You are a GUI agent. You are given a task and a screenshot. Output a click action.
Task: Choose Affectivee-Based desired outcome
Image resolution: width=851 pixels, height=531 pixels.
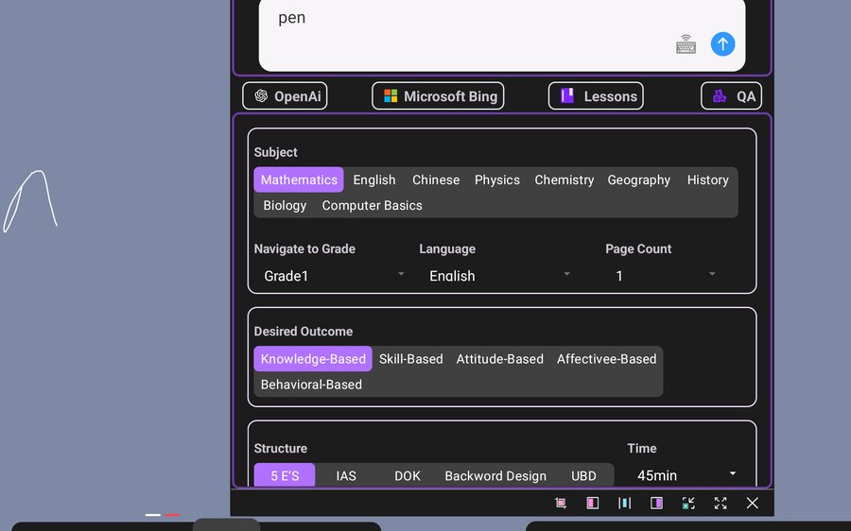[x=607, y=358]
